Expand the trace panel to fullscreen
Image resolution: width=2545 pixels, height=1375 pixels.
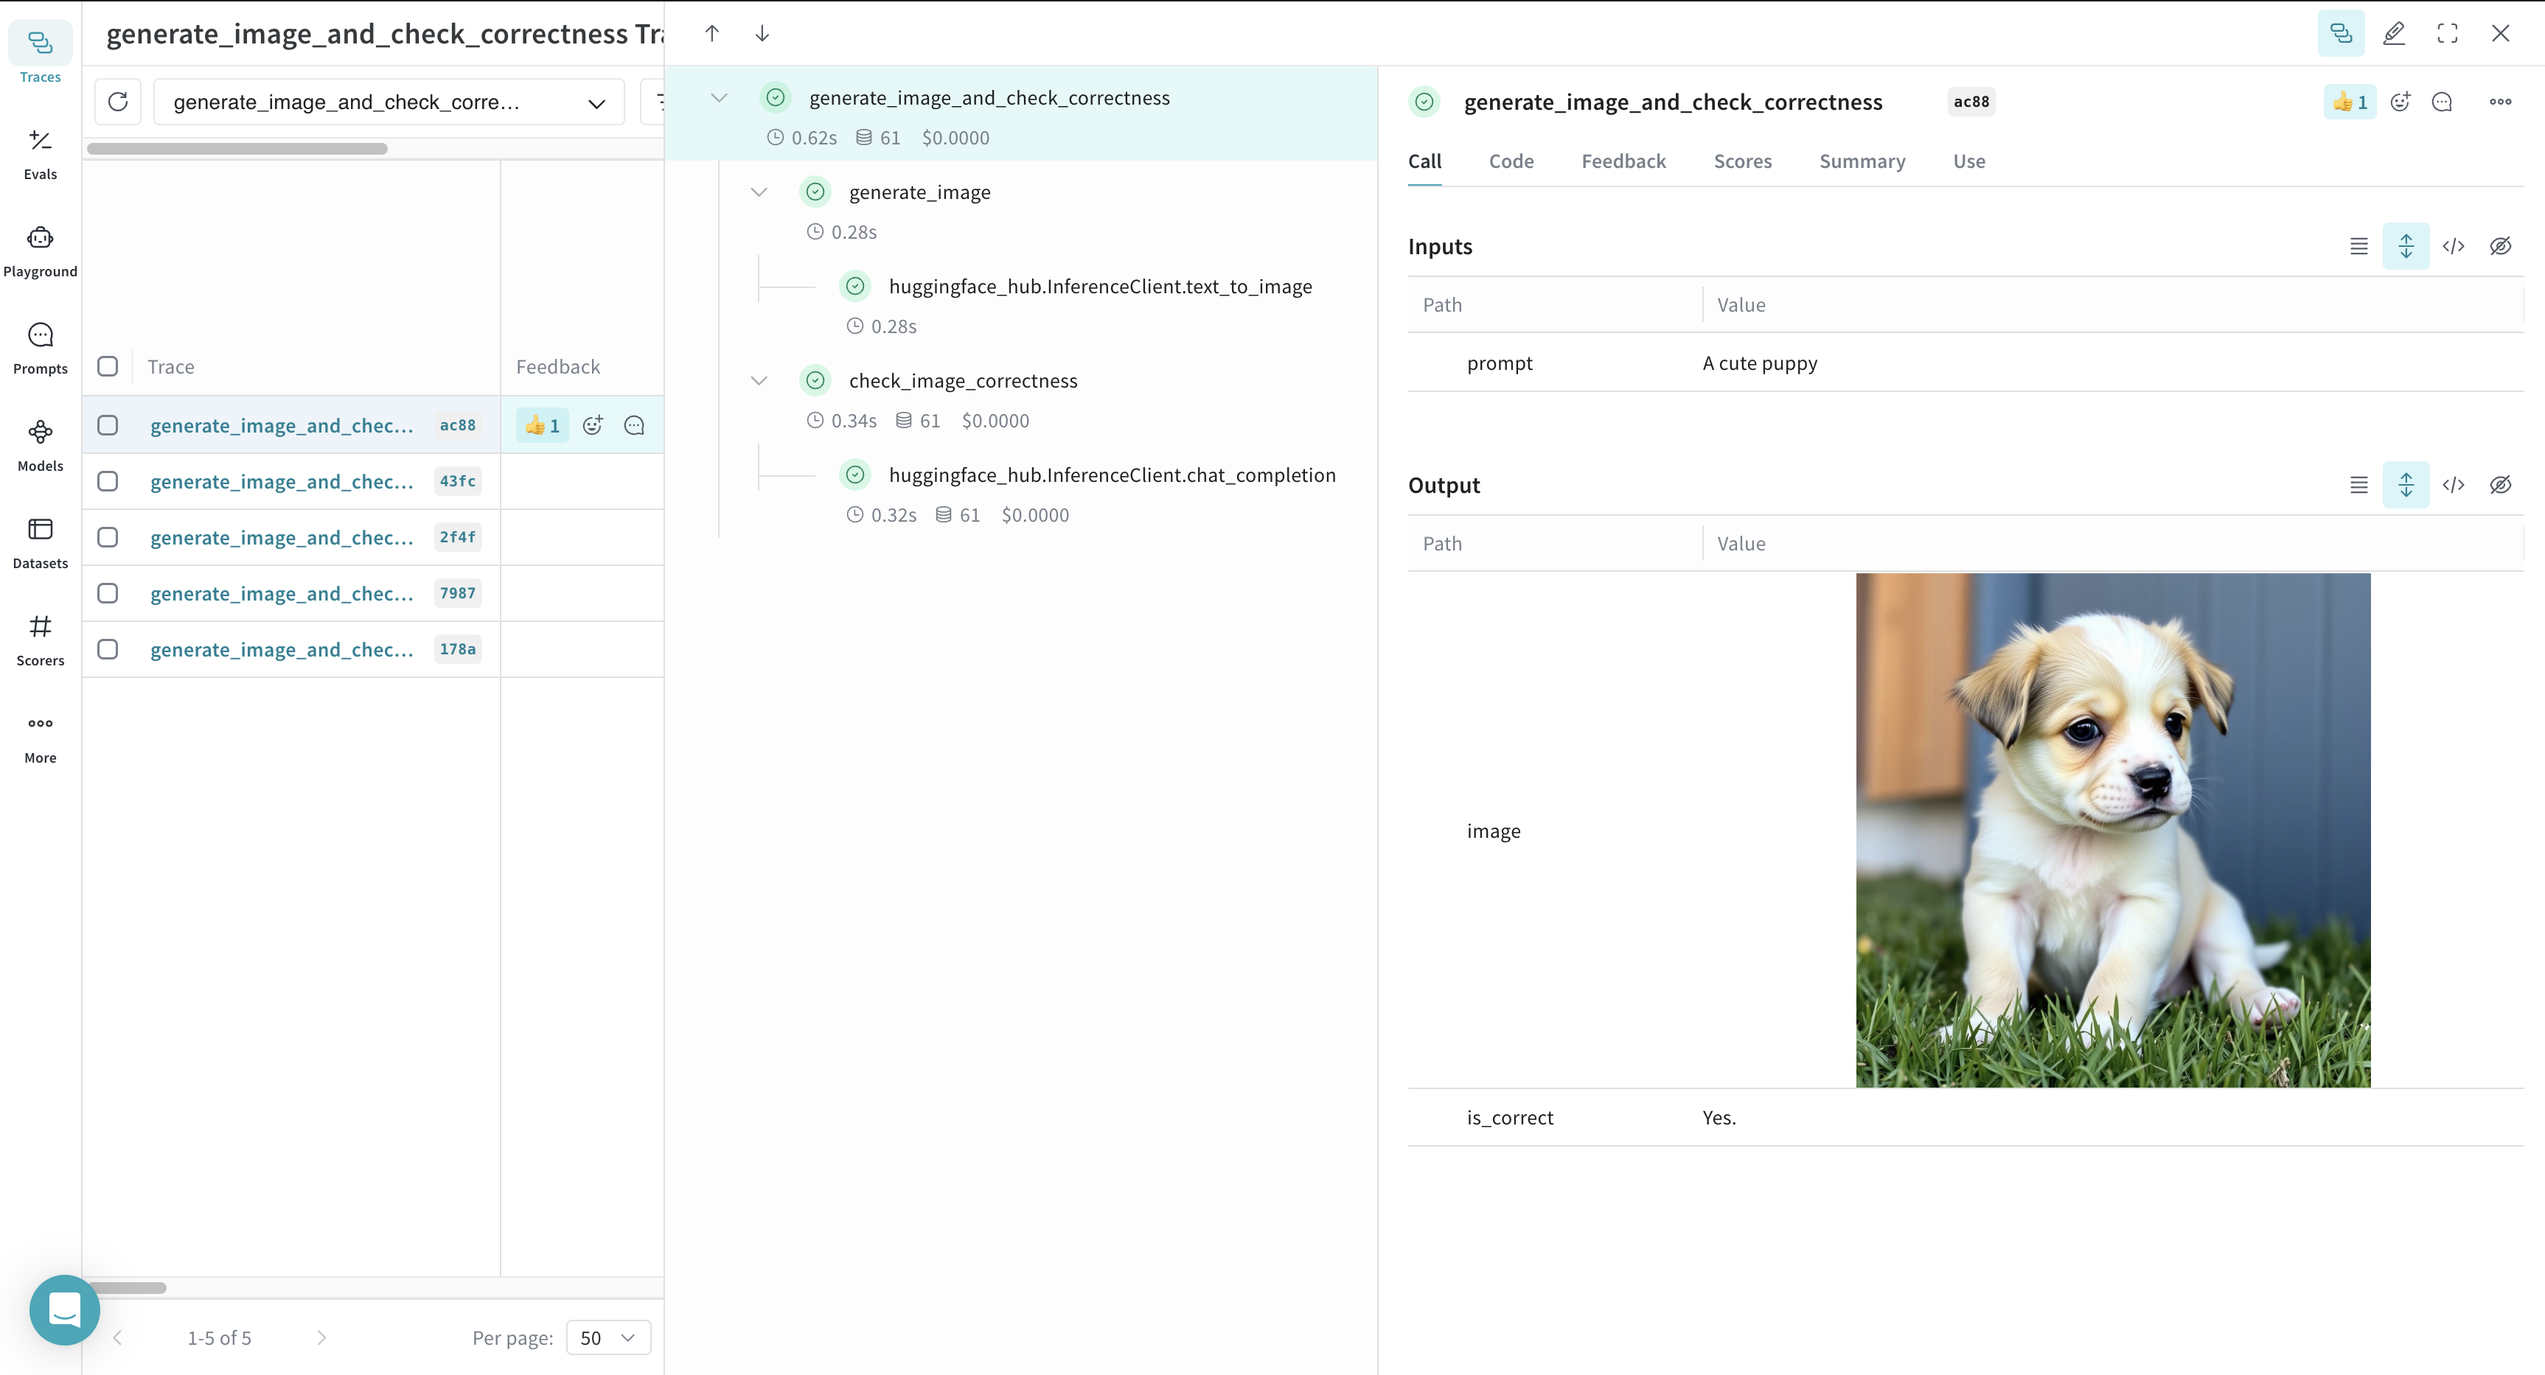click(2447, 32)
